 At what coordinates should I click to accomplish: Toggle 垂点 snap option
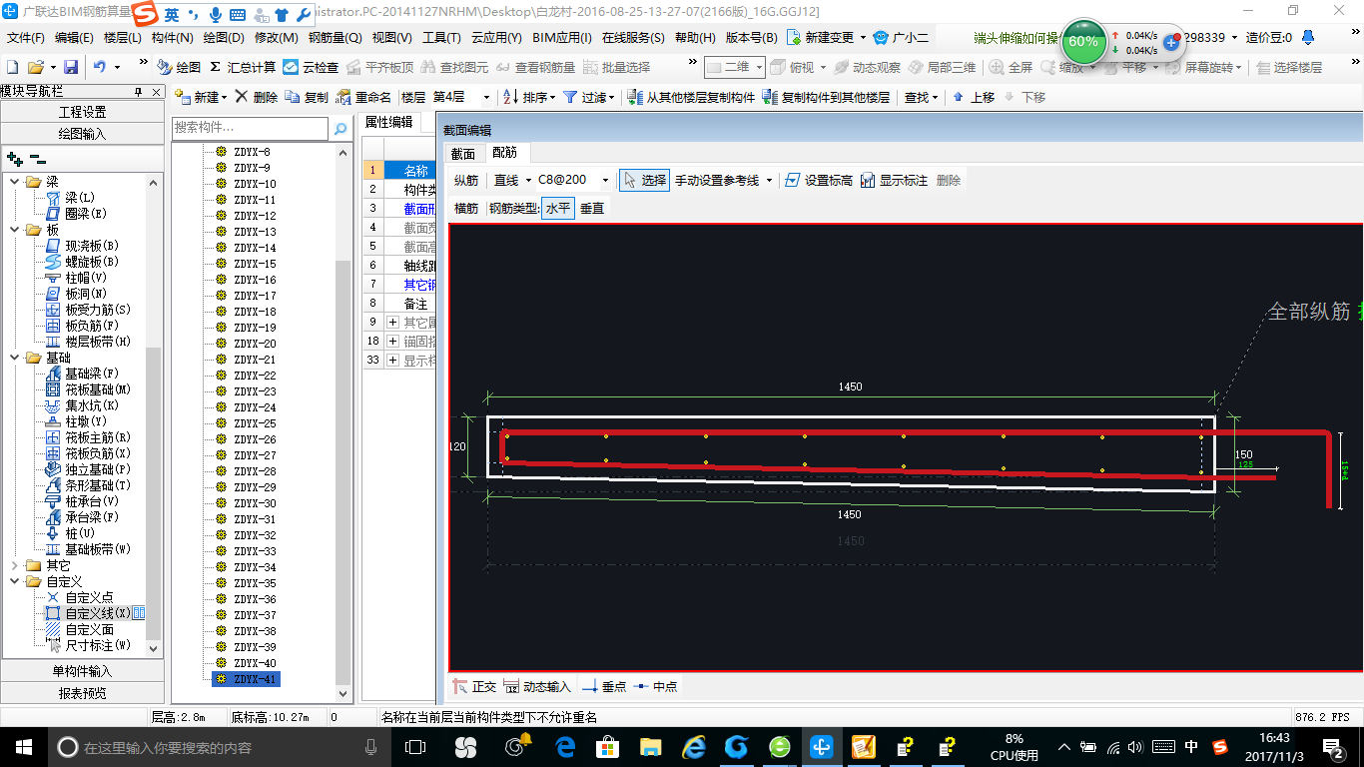[x=604, y=687]
